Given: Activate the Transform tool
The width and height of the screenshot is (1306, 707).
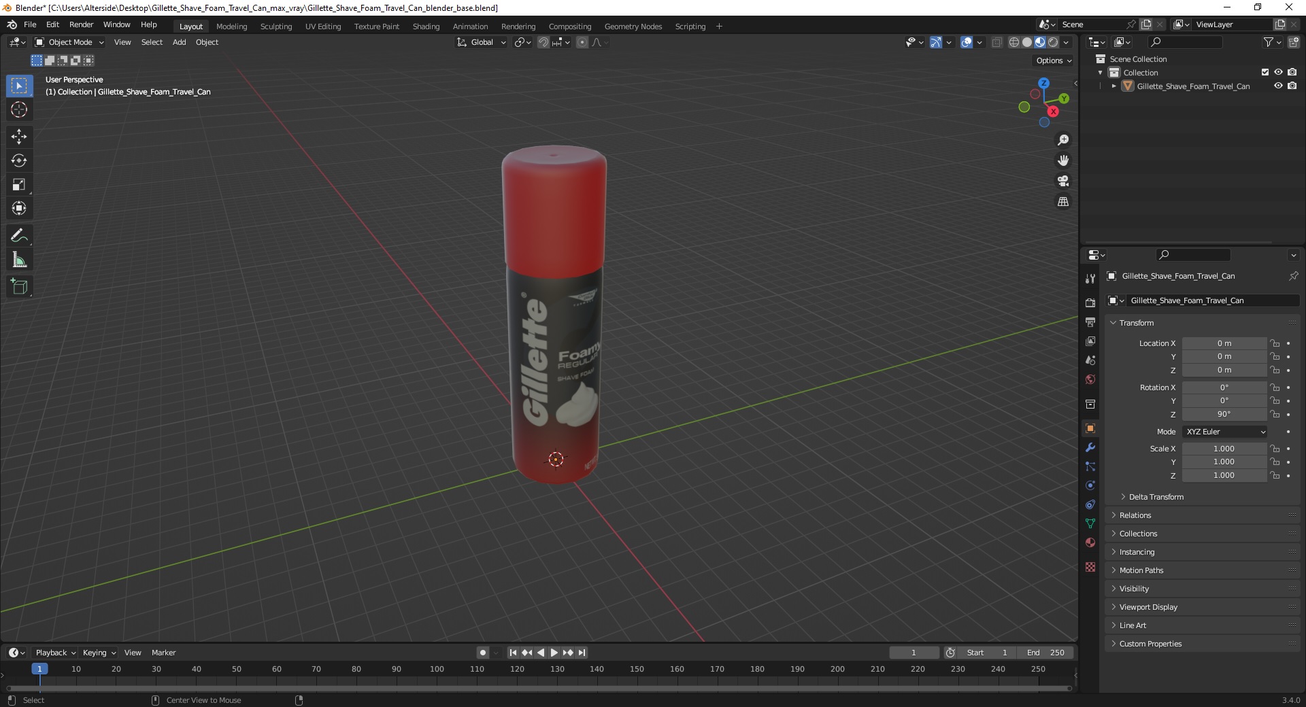Looking at the screenshot, I should click(x=19, y=208).
